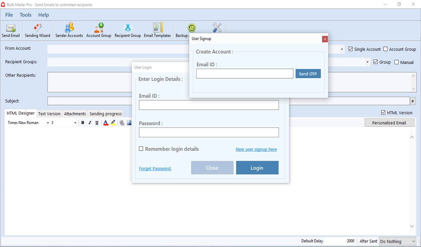Click the Account Group toolbar icon

99,31
